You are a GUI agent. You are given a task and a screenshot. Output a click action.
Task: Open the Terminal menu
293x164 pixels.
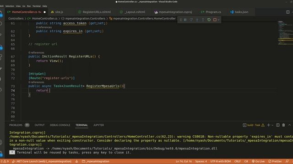[x=37, y=6]
